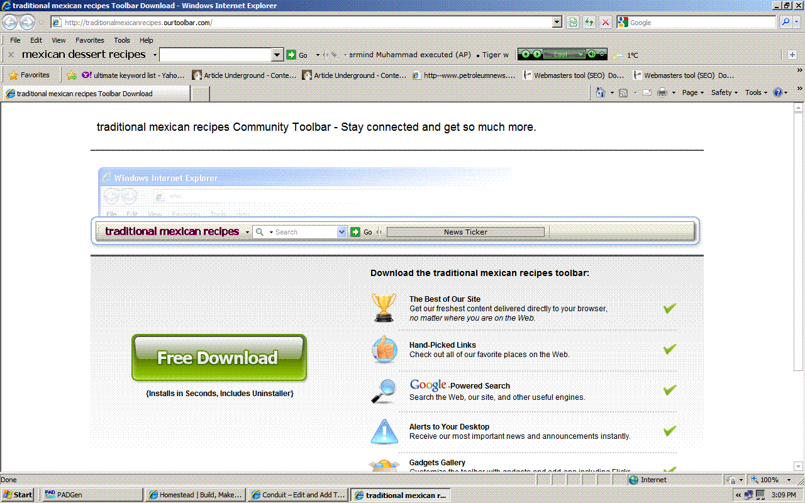Click the Windows Start button

click(18, 495)
